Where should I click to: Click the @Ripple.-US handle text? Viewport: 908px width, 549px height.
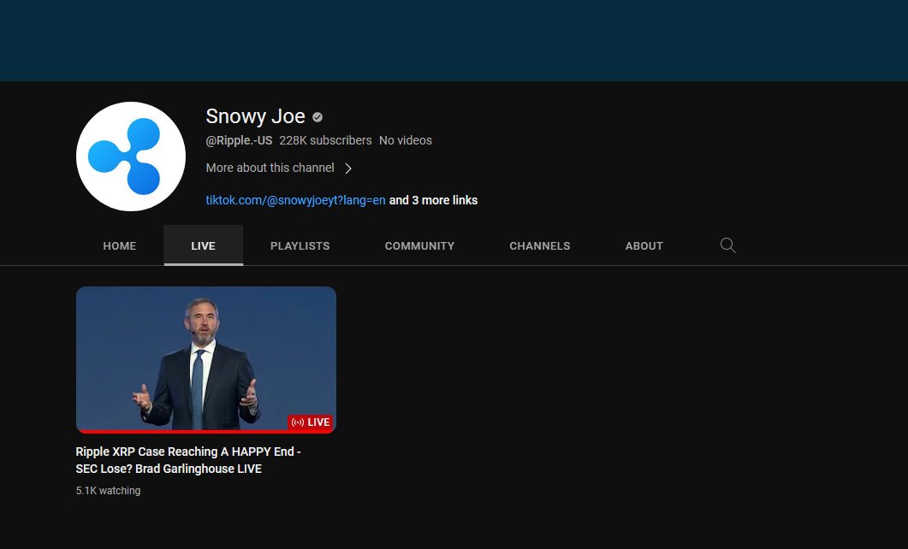239,140
